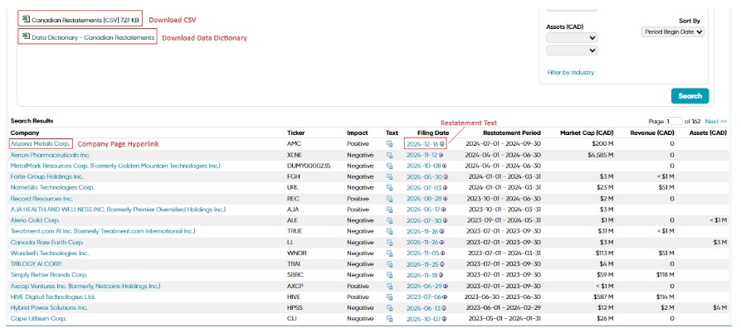Download the Canadian Restatements [CSV] file
Viewport: 741px width, 328px height.
coord(85,20)
